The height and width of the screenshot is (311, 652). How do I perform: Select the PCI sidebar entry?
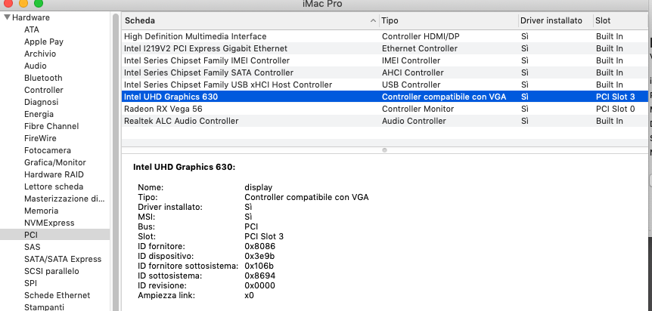coord(55,234)
